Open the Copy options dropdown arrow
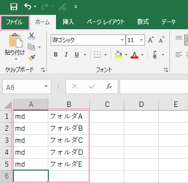The height and width of the screenshot is (183, 188). point(39,47)
